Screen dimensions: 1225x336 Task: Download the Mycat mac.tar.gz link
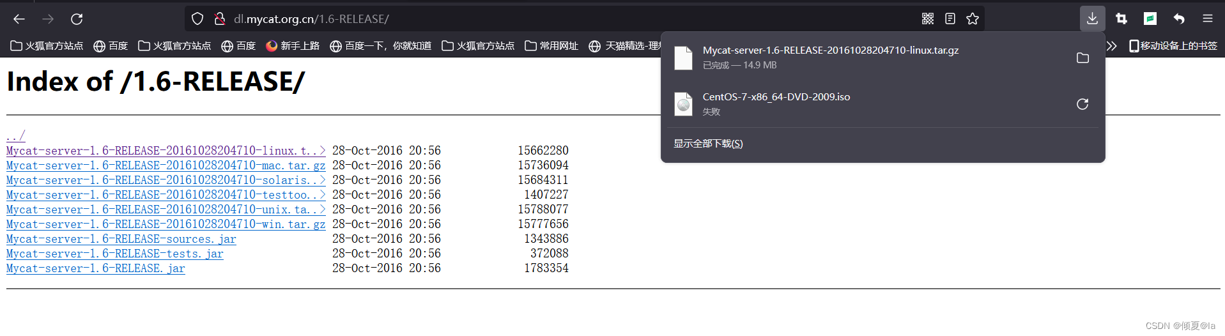point(166,165)
